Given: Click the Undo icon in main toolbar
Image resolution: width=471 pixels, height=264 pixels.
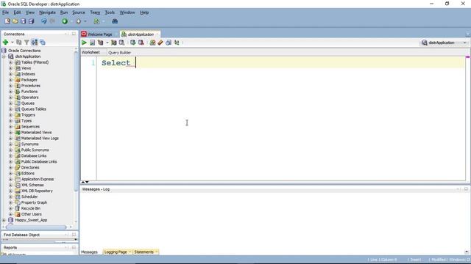Looking at the screenshot, I should pyautogui.click(x=44, y=21).
